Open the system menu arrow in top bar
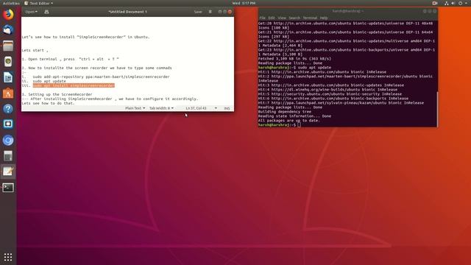471x265 pixels. click(466, 3)
